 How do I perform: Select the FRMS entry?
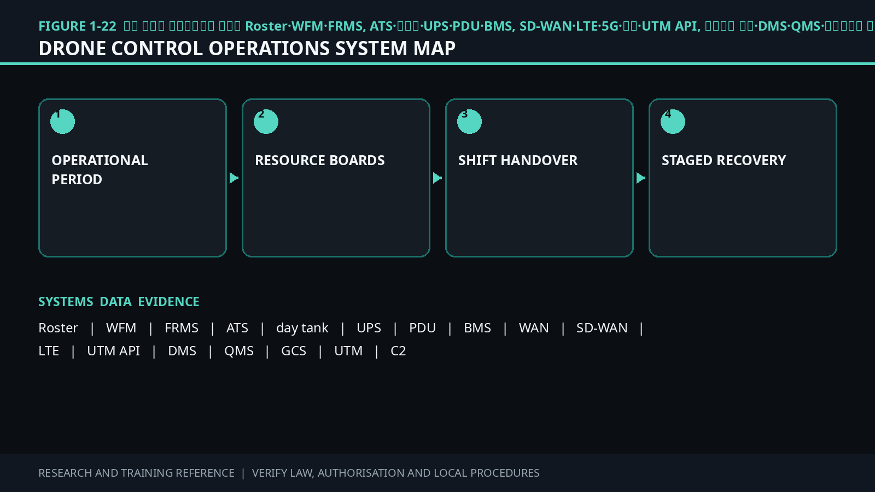[x=182, y=328]
